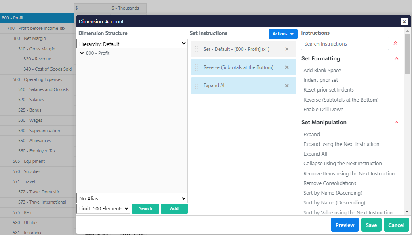Click the drag handle on Reverse instruction card
Image resolution: width=412 pixels, height=235 pixels.
(x=197, y=67)
